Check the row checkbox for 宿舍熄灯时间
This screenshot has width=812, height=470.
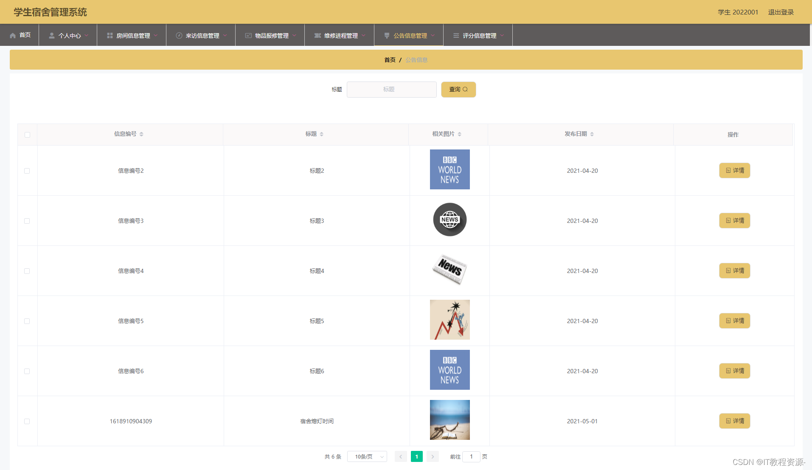tap(27, 421)
